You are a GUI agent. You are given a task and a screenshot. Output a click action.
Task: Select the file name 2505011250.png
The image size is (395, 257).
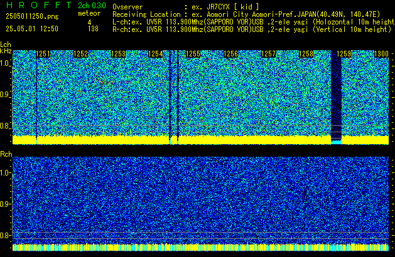pos(32,16)
